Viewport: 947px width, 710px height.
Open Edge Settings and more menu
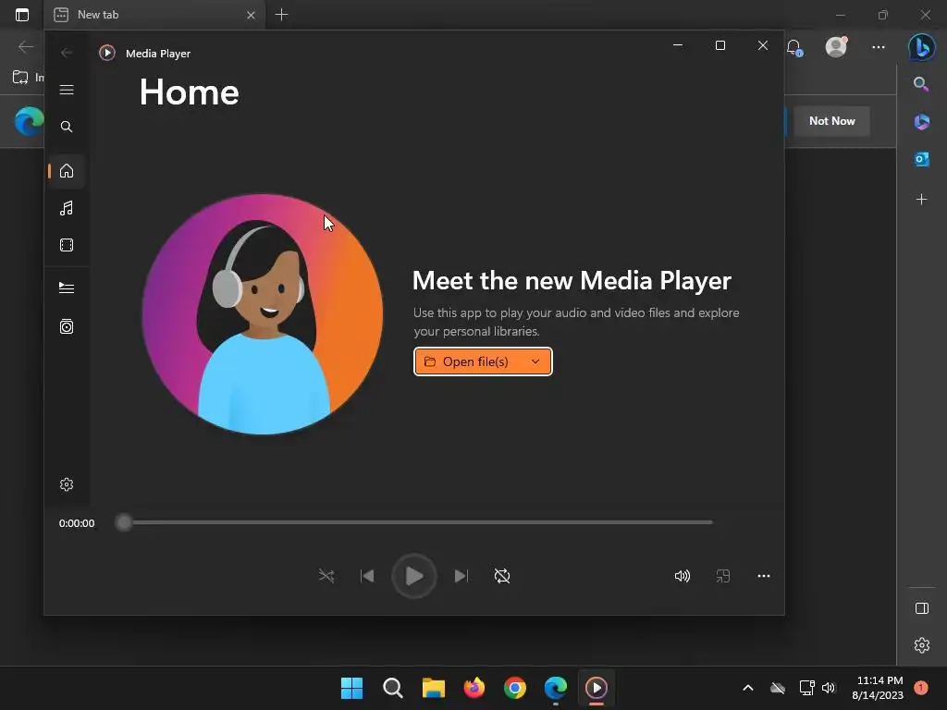click(879, 47)
